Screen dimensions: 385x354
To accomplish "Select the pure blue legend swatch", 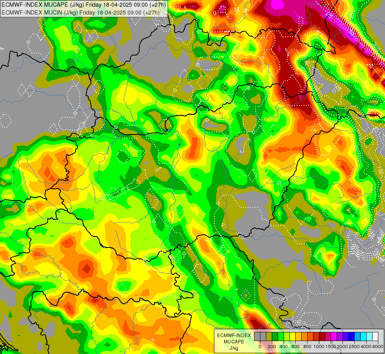I will tap(352, 336).
